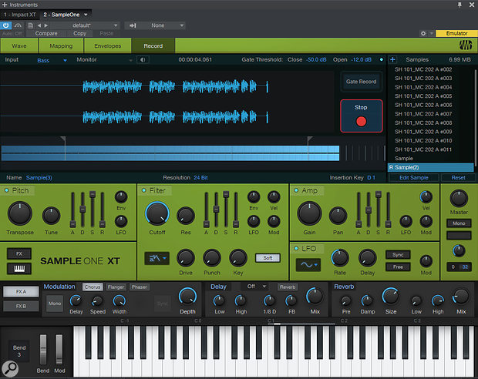Click the plugin power activate icon
Image resolution: width=478 pixels, height=379 pixels.
[x=6, y=25]
